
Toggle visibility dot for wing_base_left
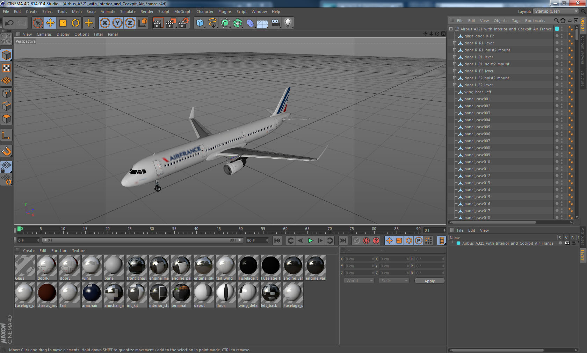coord(557,91)
